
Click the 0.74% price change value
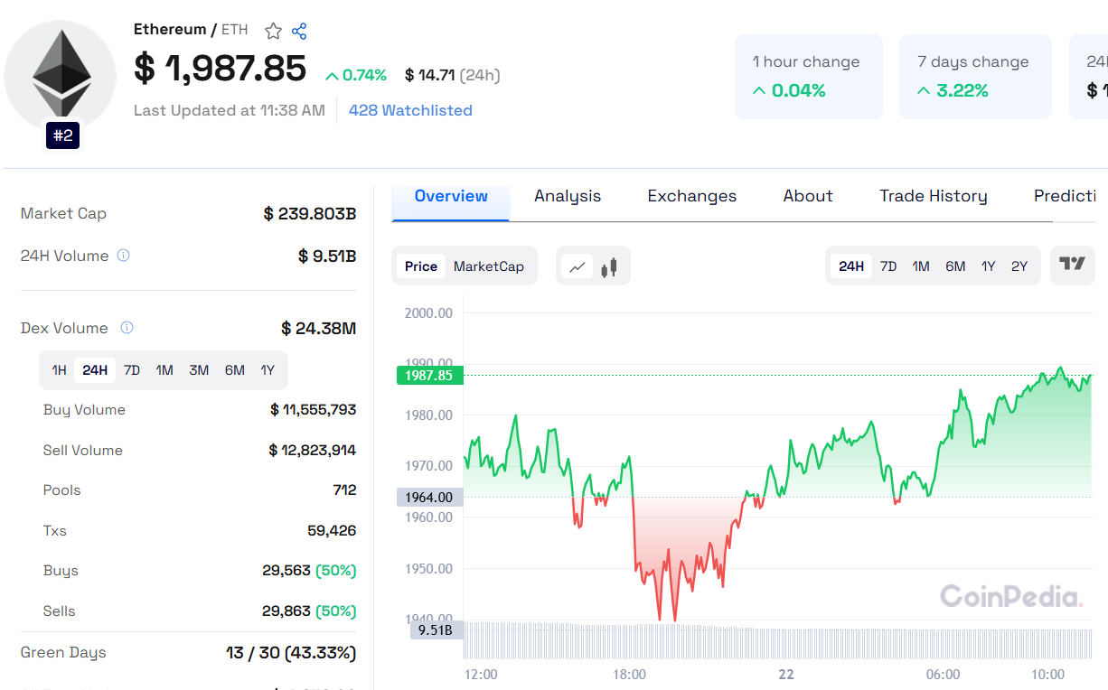pyautogui.click(x=356, y=75)
